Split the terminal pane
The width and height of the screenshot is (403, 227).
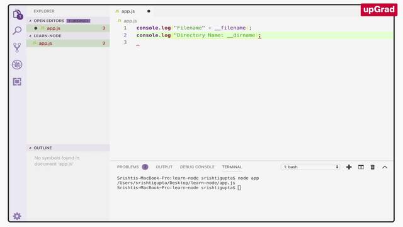tap(361, 167)
